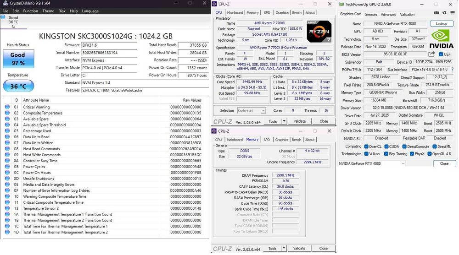The width and height of the screenshot is (459, 255).
Task: Click status circle for Controller Busy Time
Action: click(7, 161)
